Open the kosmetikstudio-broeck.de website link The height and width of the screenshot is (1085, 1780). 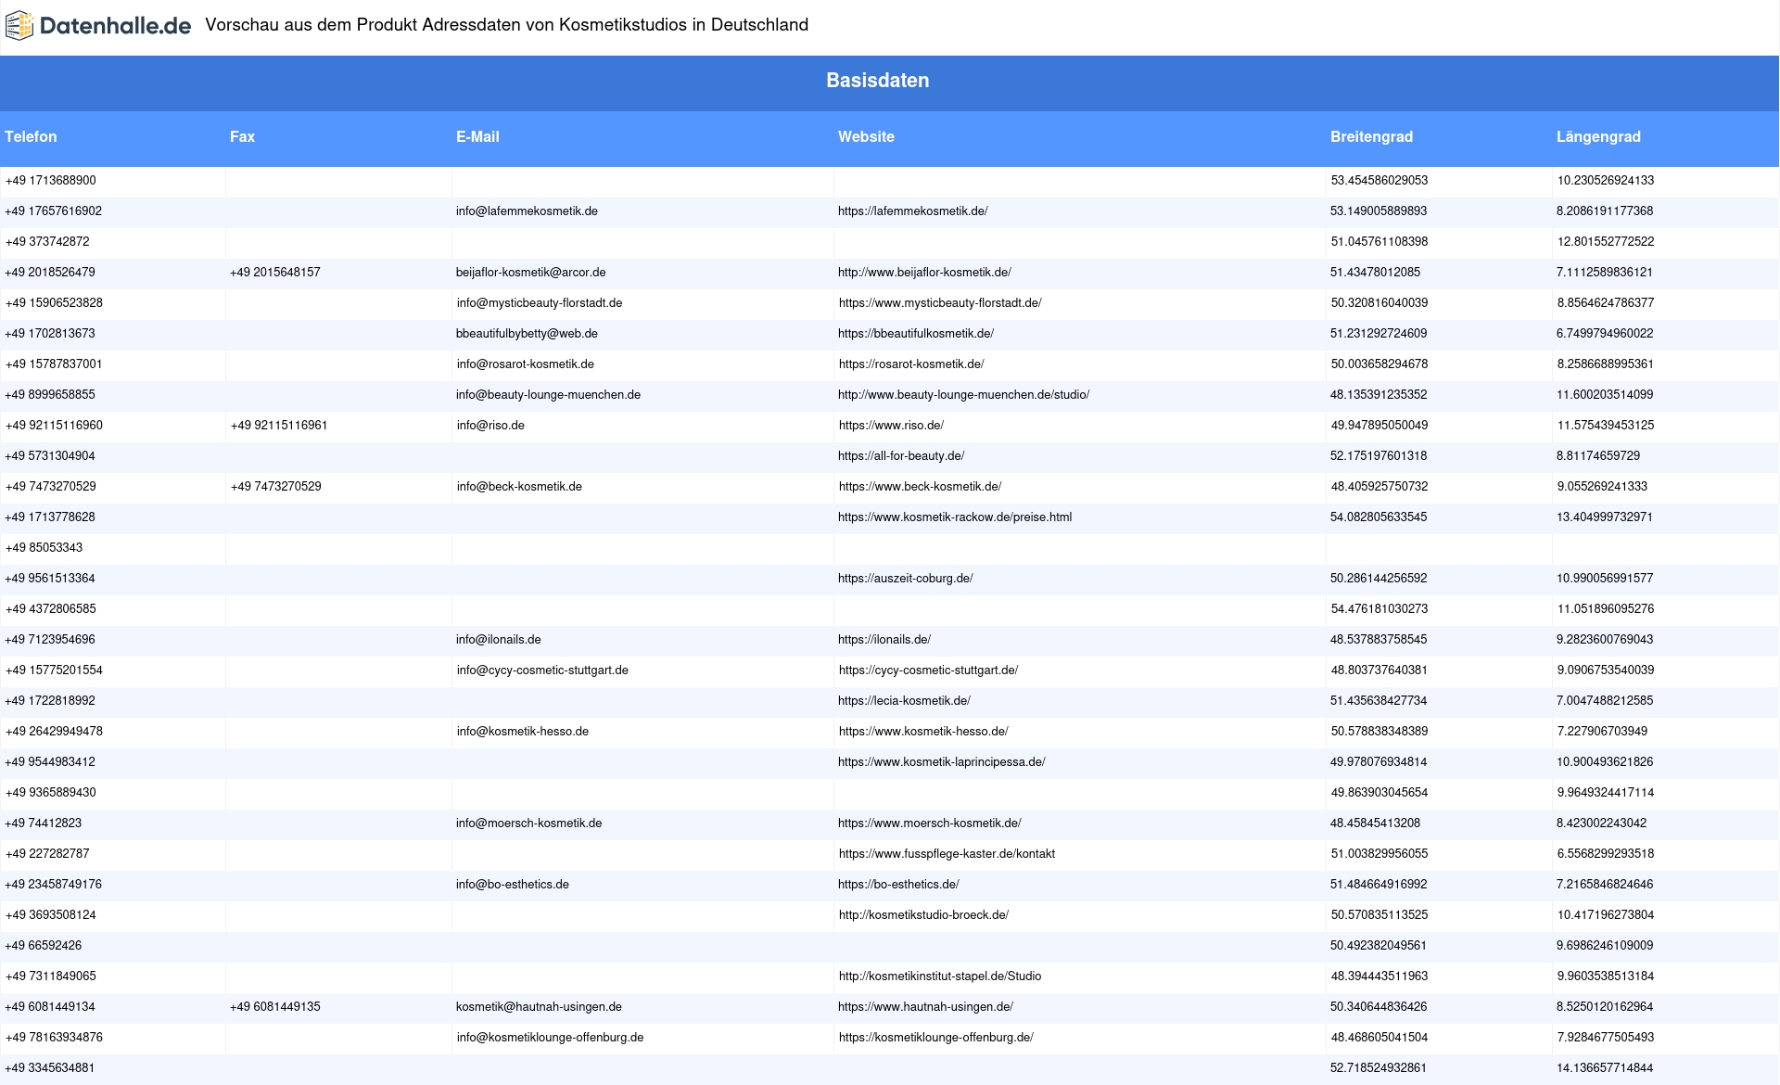pos(923,915)
